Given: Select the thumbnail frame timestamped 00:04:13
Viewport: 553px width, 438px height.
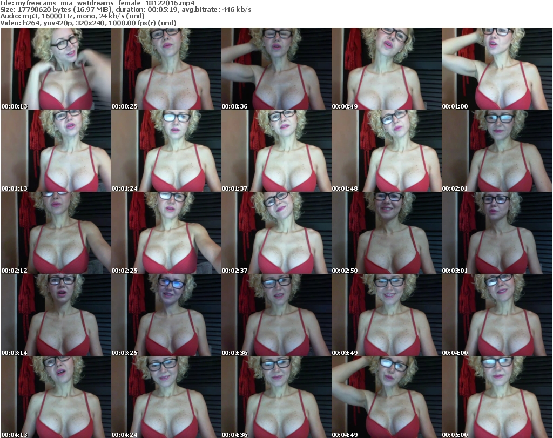Looking at the screenshot, I should 56,397.
